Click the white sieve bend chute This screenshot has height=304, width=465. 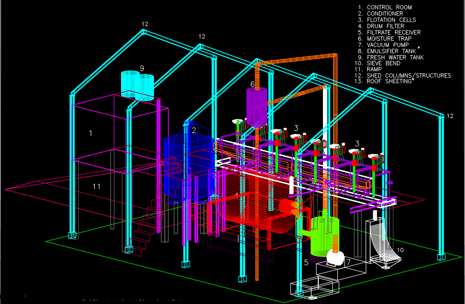pos(382,242)
